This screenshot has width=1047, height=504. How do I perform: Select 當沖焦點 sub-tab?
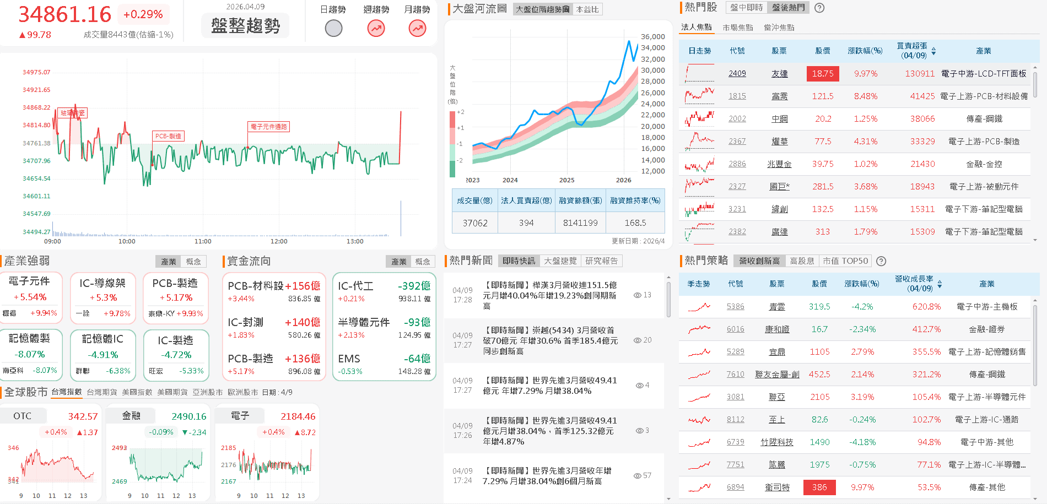point(779,28)
